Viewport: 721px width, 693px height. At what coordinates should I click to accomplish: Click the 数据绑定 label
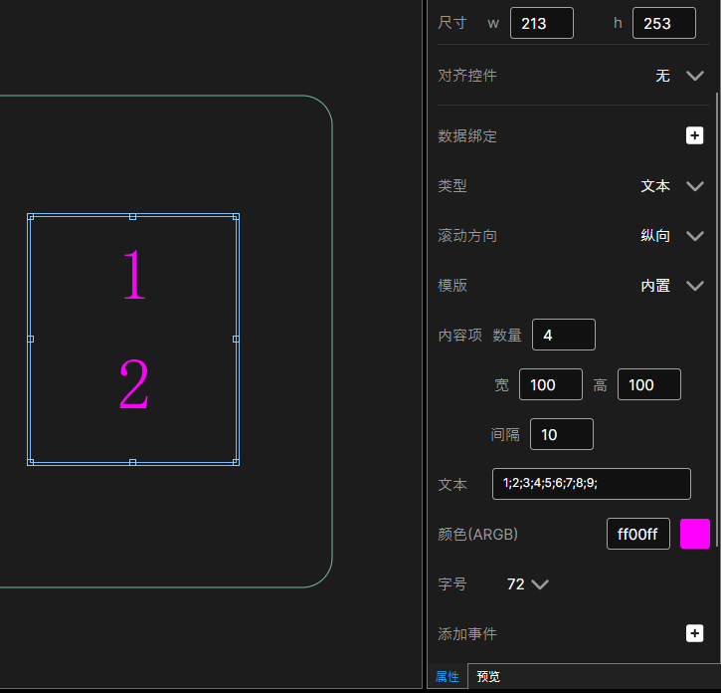(x=467, y=136)
